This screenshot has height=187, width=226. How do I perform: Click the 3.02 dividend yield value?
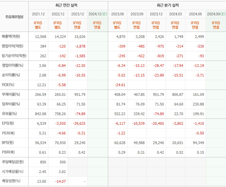62,172
